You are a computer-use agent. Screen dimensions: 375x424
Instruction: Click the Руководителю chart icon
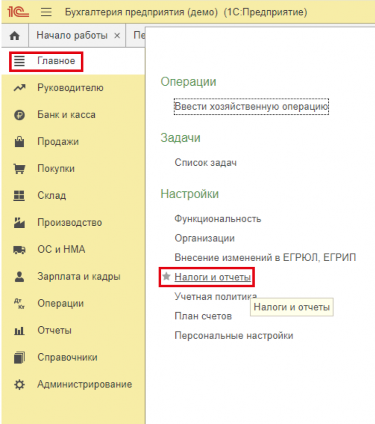(x=19, y=88)
